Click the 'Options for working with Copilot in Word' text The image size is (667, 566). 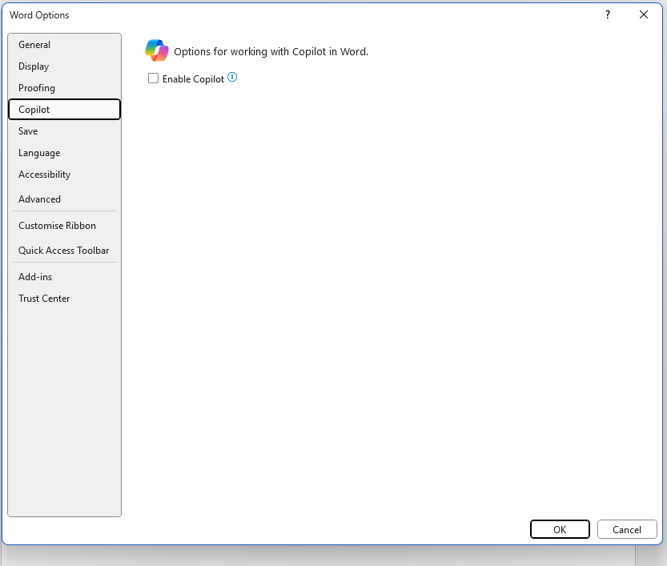[x=271, y=51]
